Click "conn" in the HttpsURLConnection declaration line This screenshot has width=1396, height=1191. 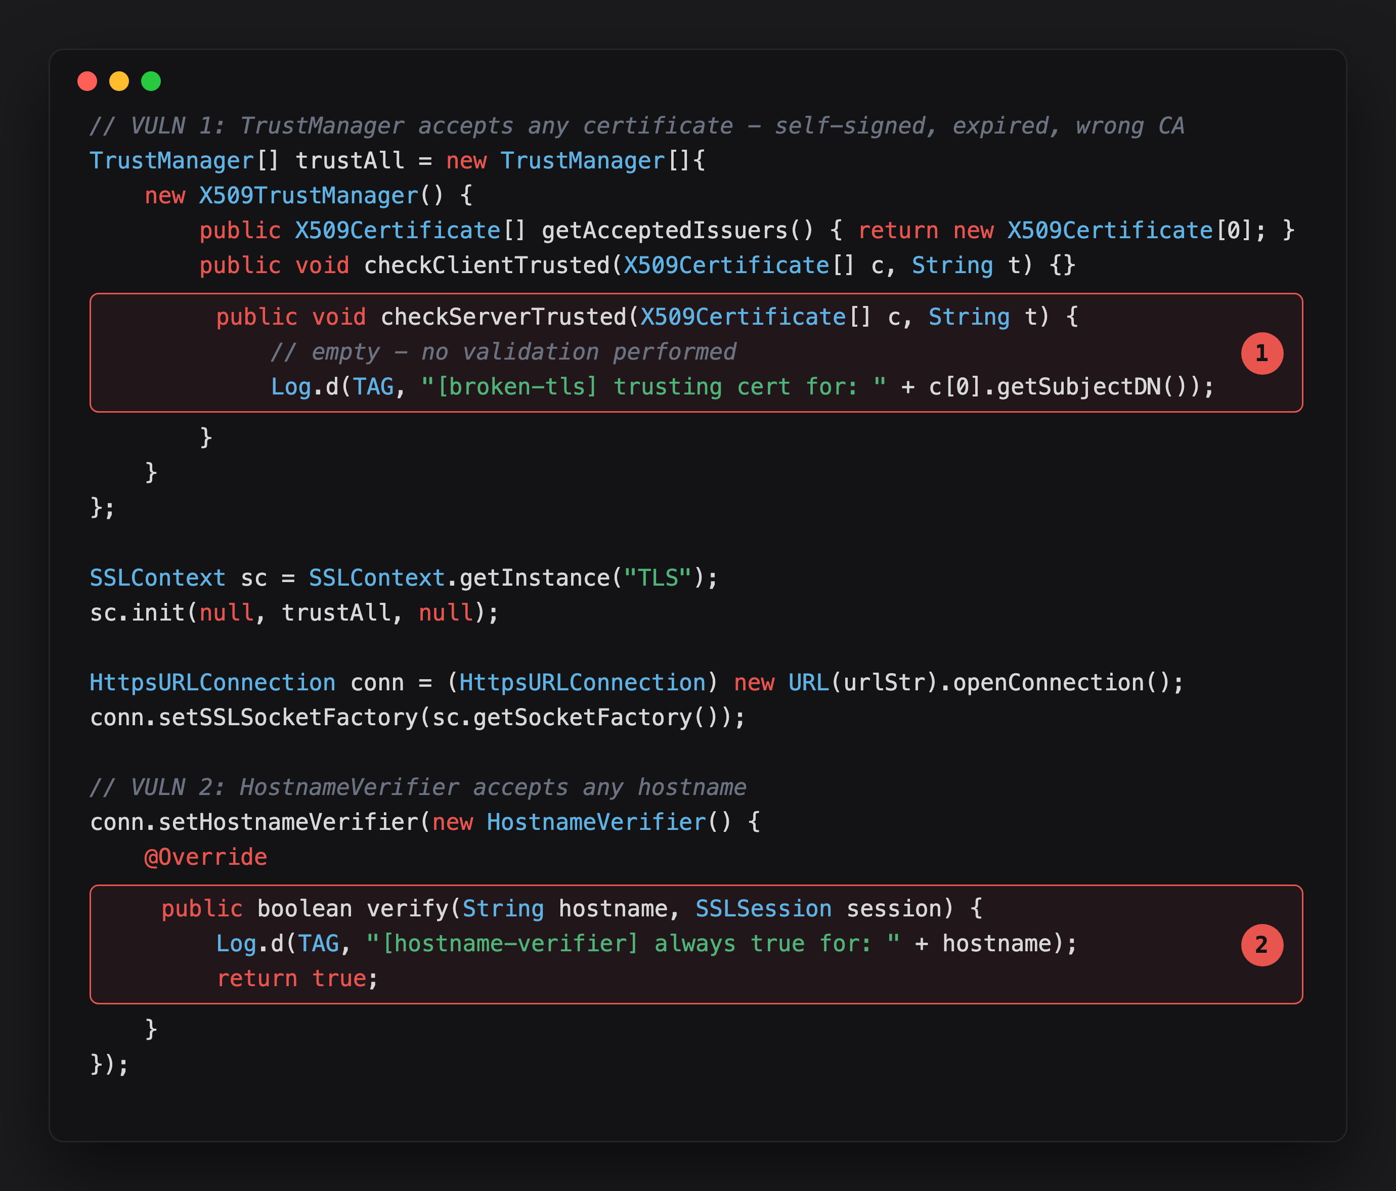pos(377,682)
